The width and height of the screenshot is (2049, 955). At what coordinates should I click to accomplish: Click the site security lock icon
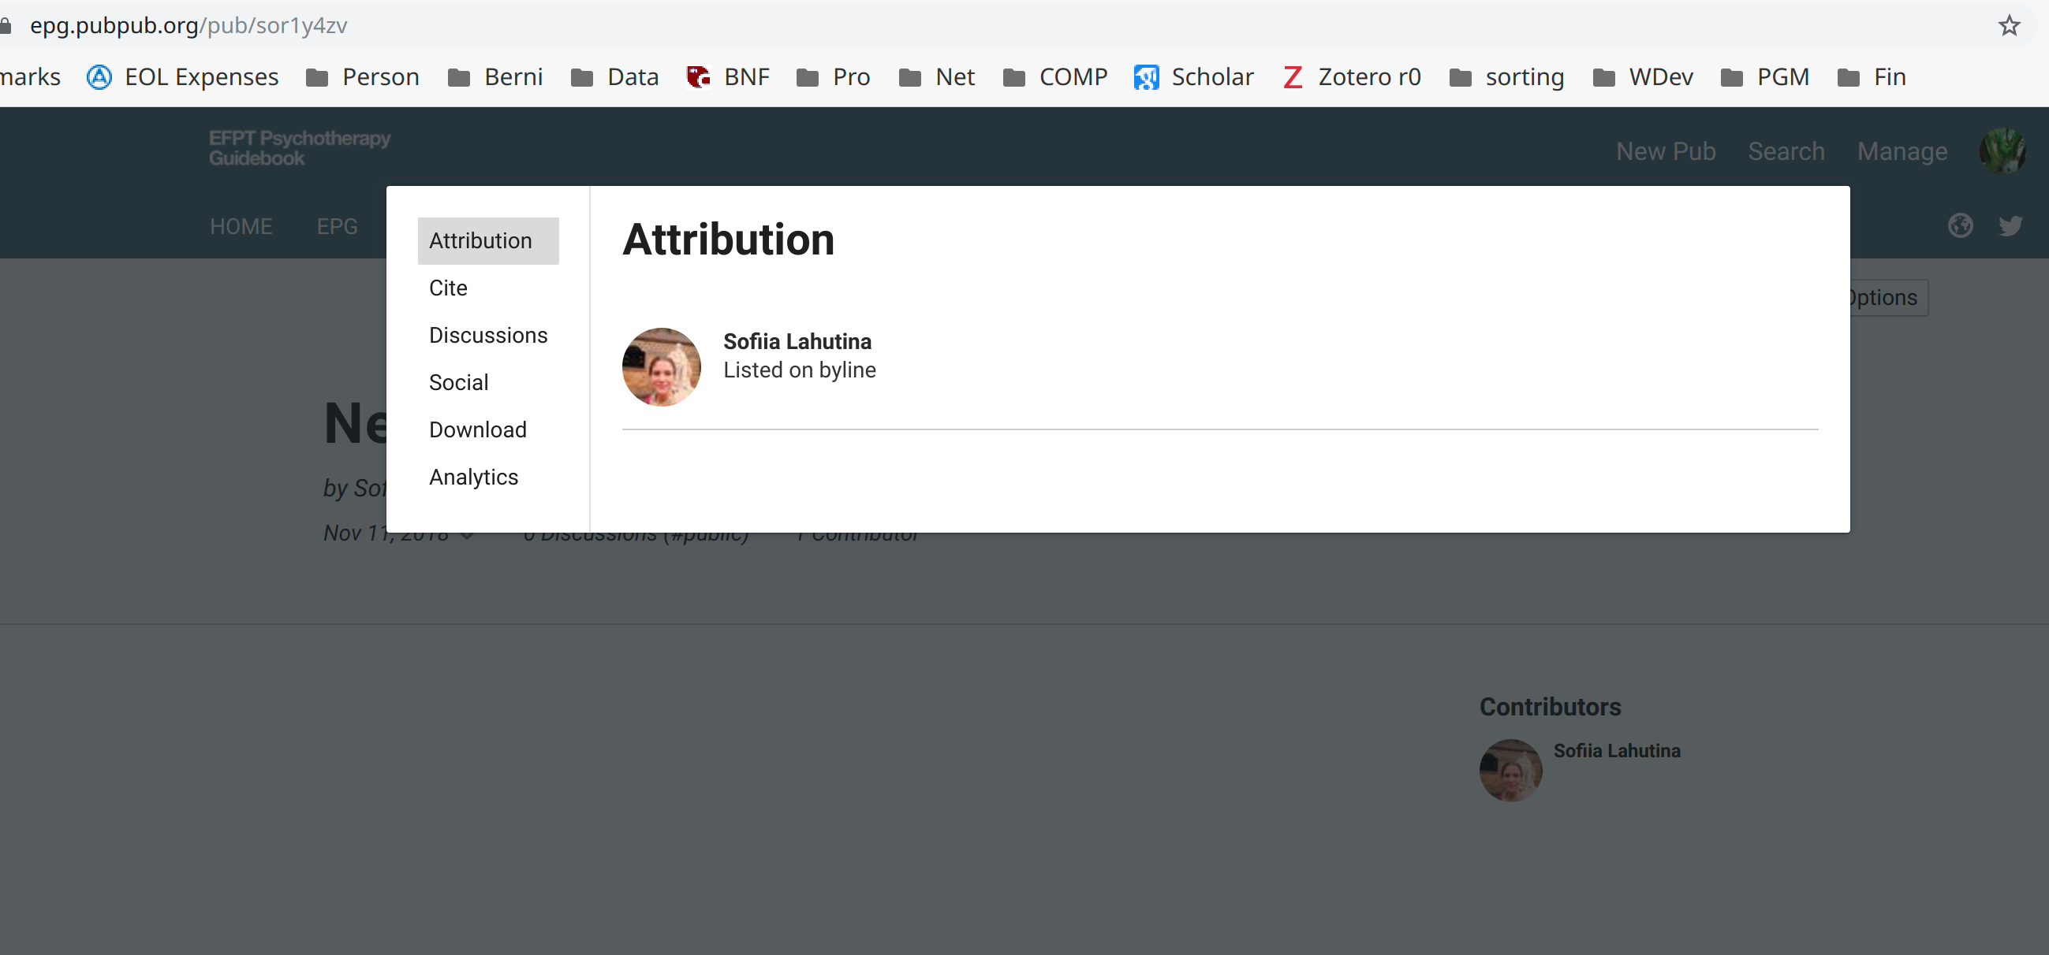(6, 24)
